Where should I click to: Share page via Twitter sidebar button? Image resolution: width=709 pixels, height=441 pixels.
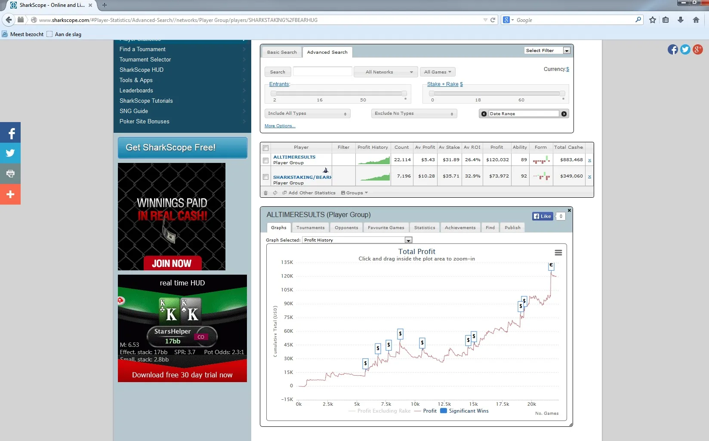[x=10, y=153]
